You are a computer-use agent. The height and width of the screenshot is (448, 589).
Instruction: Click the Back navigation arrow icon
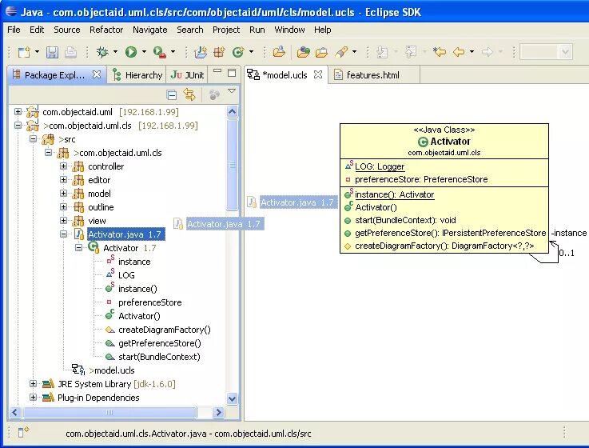point(459,52)
